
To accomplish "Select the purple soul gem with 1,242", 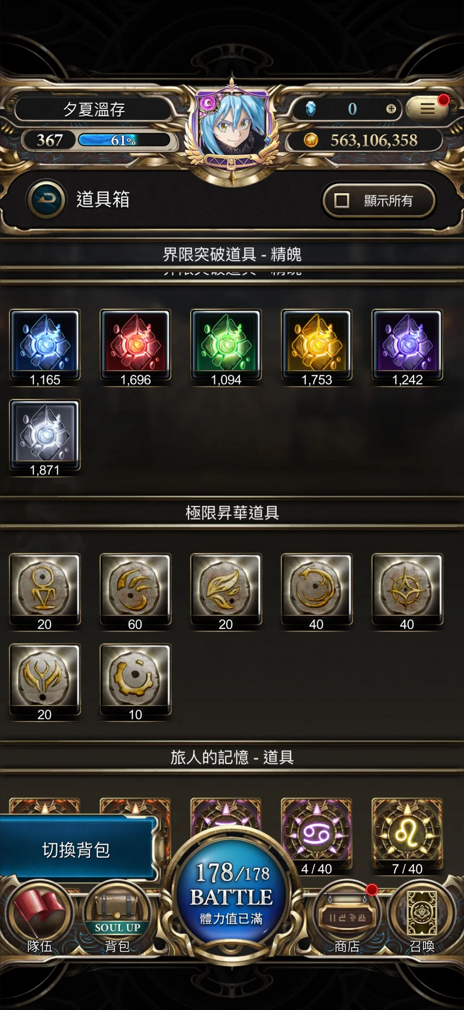I will 407,347.
